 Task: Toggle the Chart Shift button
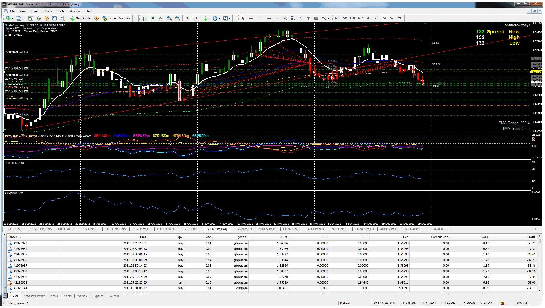195,18
